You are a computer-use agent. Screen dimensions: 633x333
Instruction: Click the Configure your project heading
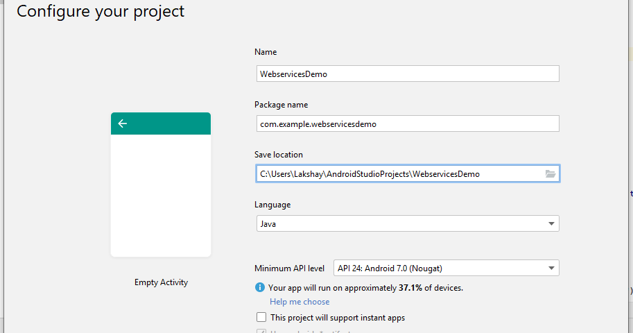tap(100, 11)
